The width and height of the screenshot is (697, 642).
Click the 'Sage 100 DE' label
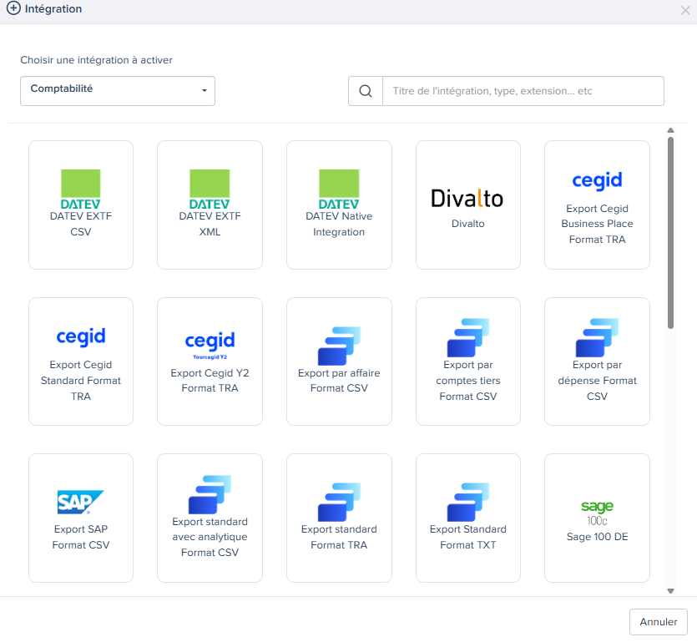click(x=597, y=537)
